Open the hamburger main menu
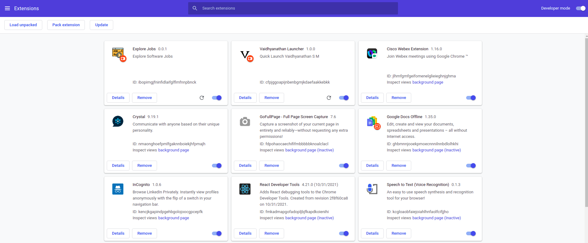This screenshot has width=588, height=243. (x=7, y=8)
